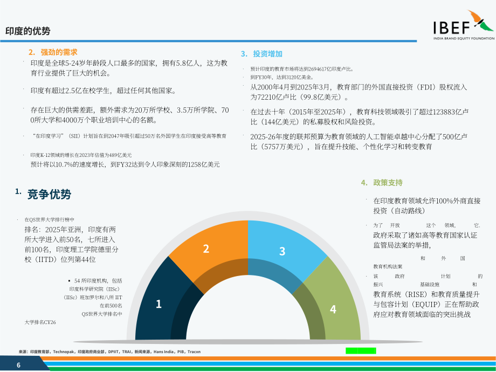Click the green heading 政策支持
This screenshot has height=372, width=496.
tap(388, 183)
